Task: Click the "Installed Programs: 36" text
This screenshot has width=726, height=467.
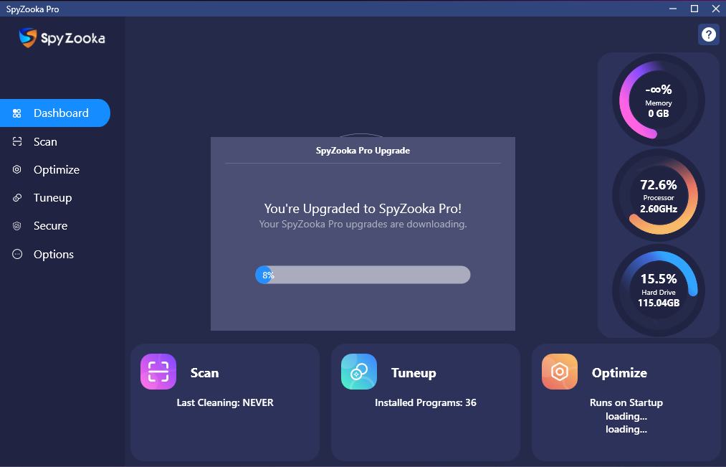Action: click(x=426, y=402)
